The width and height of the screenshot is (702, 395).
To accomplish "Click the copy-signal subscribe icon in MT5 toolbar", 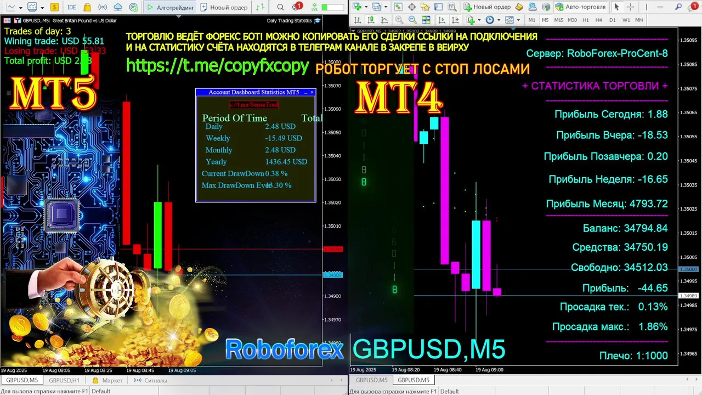I will click(134, 7).
